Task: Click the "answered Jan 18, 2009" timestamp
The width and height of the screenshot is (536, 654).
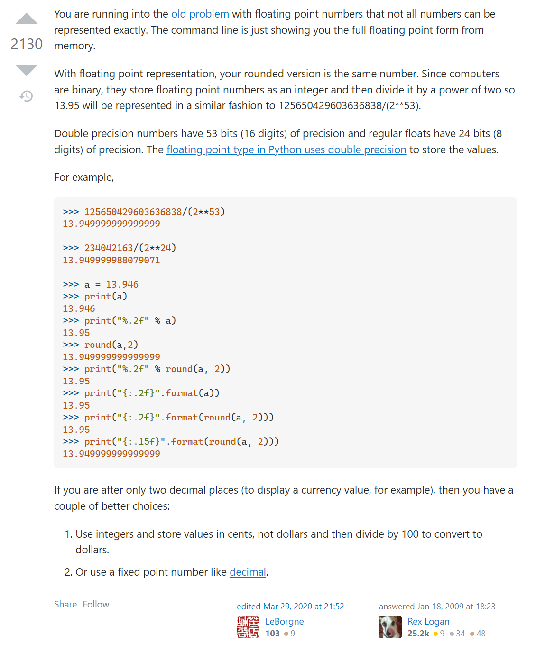Action: click(437, 607)
